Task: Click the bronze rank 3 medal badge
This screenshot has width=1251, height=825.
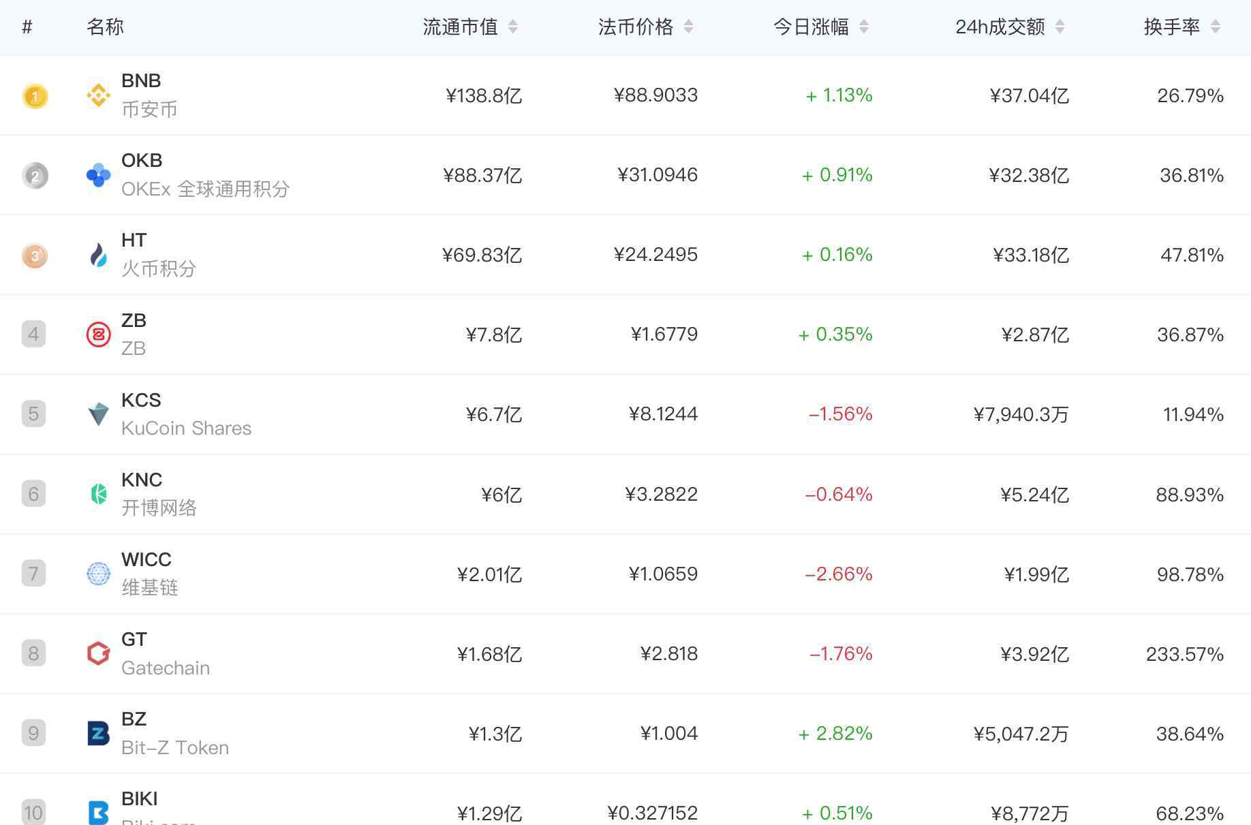Action: (35, 256)
